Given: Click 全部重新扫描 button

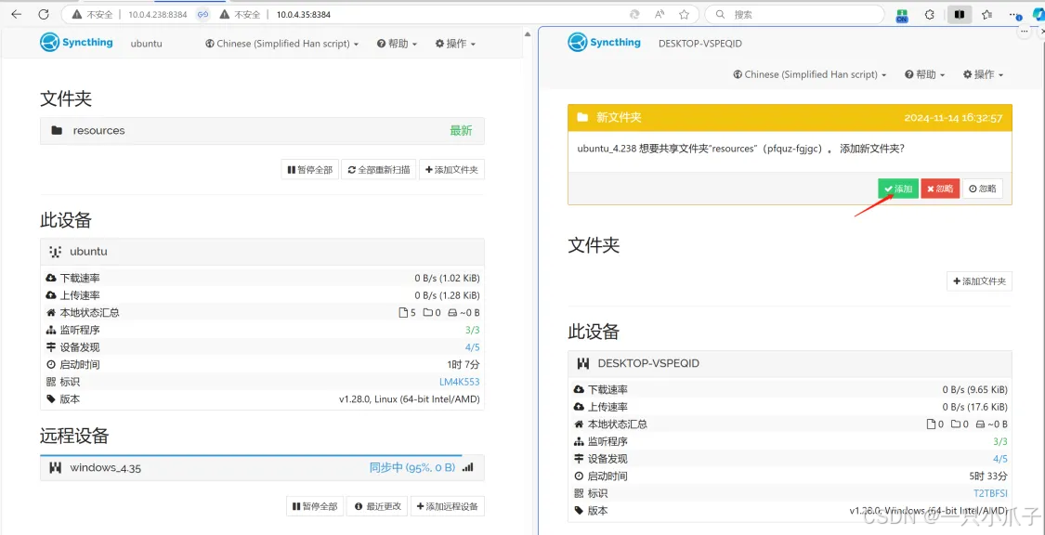Looking at the screenshot, I should 379,169.
